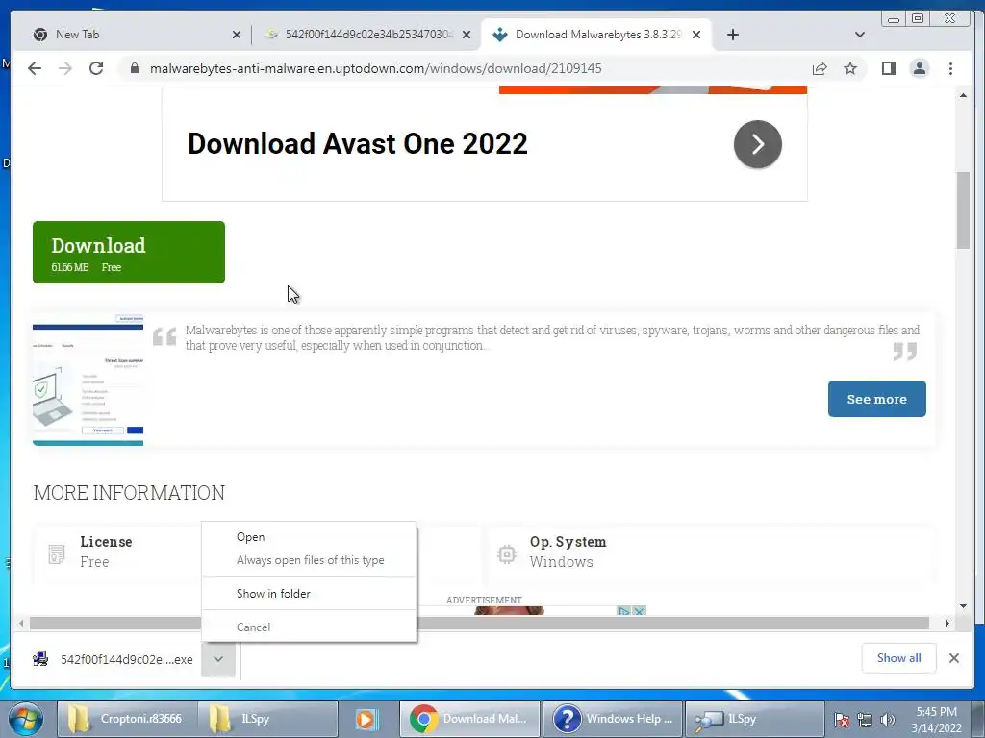
Task: Open the Download Avast One 2022 ad
Action: click(x=358, y=144)
